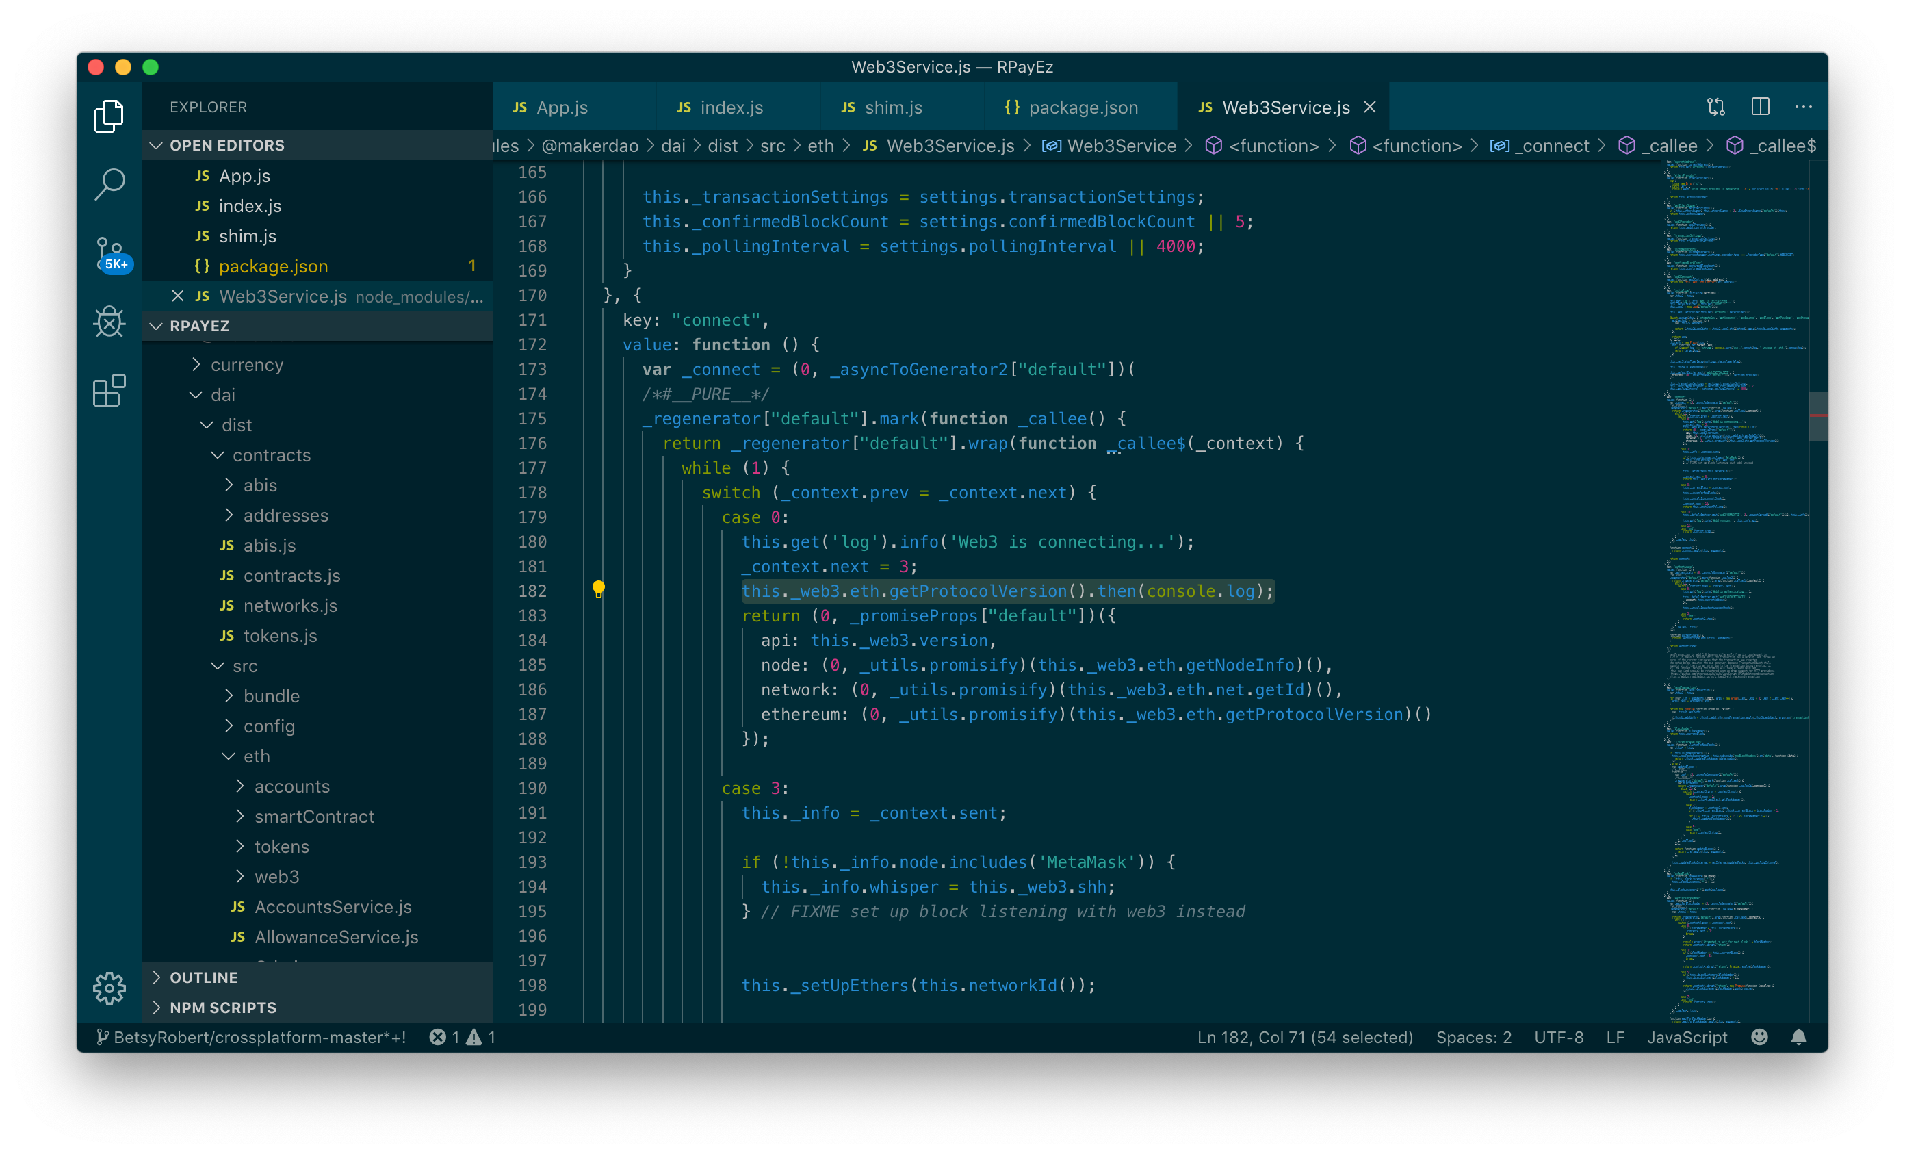Screen dimensions: 1905x1154
Task: Open networks.js in file tree
Action: click(x=317, y=606)
